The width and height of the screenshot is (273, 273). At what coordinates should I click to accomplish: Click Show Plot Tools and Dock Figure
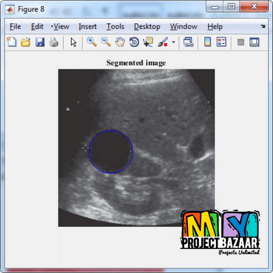pyautogui.click(x=254, y=42)
